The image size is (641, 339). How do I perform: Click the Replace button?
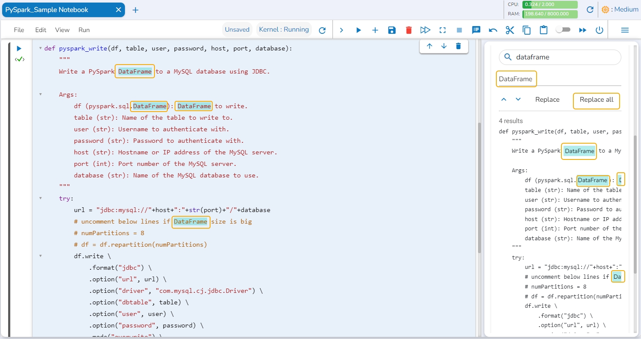[547, 100]
